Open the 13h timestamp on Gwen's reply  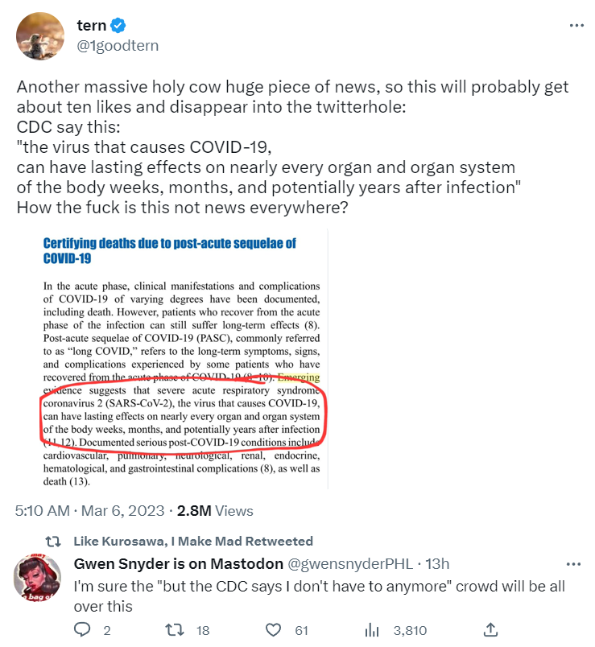coord(436,563)
